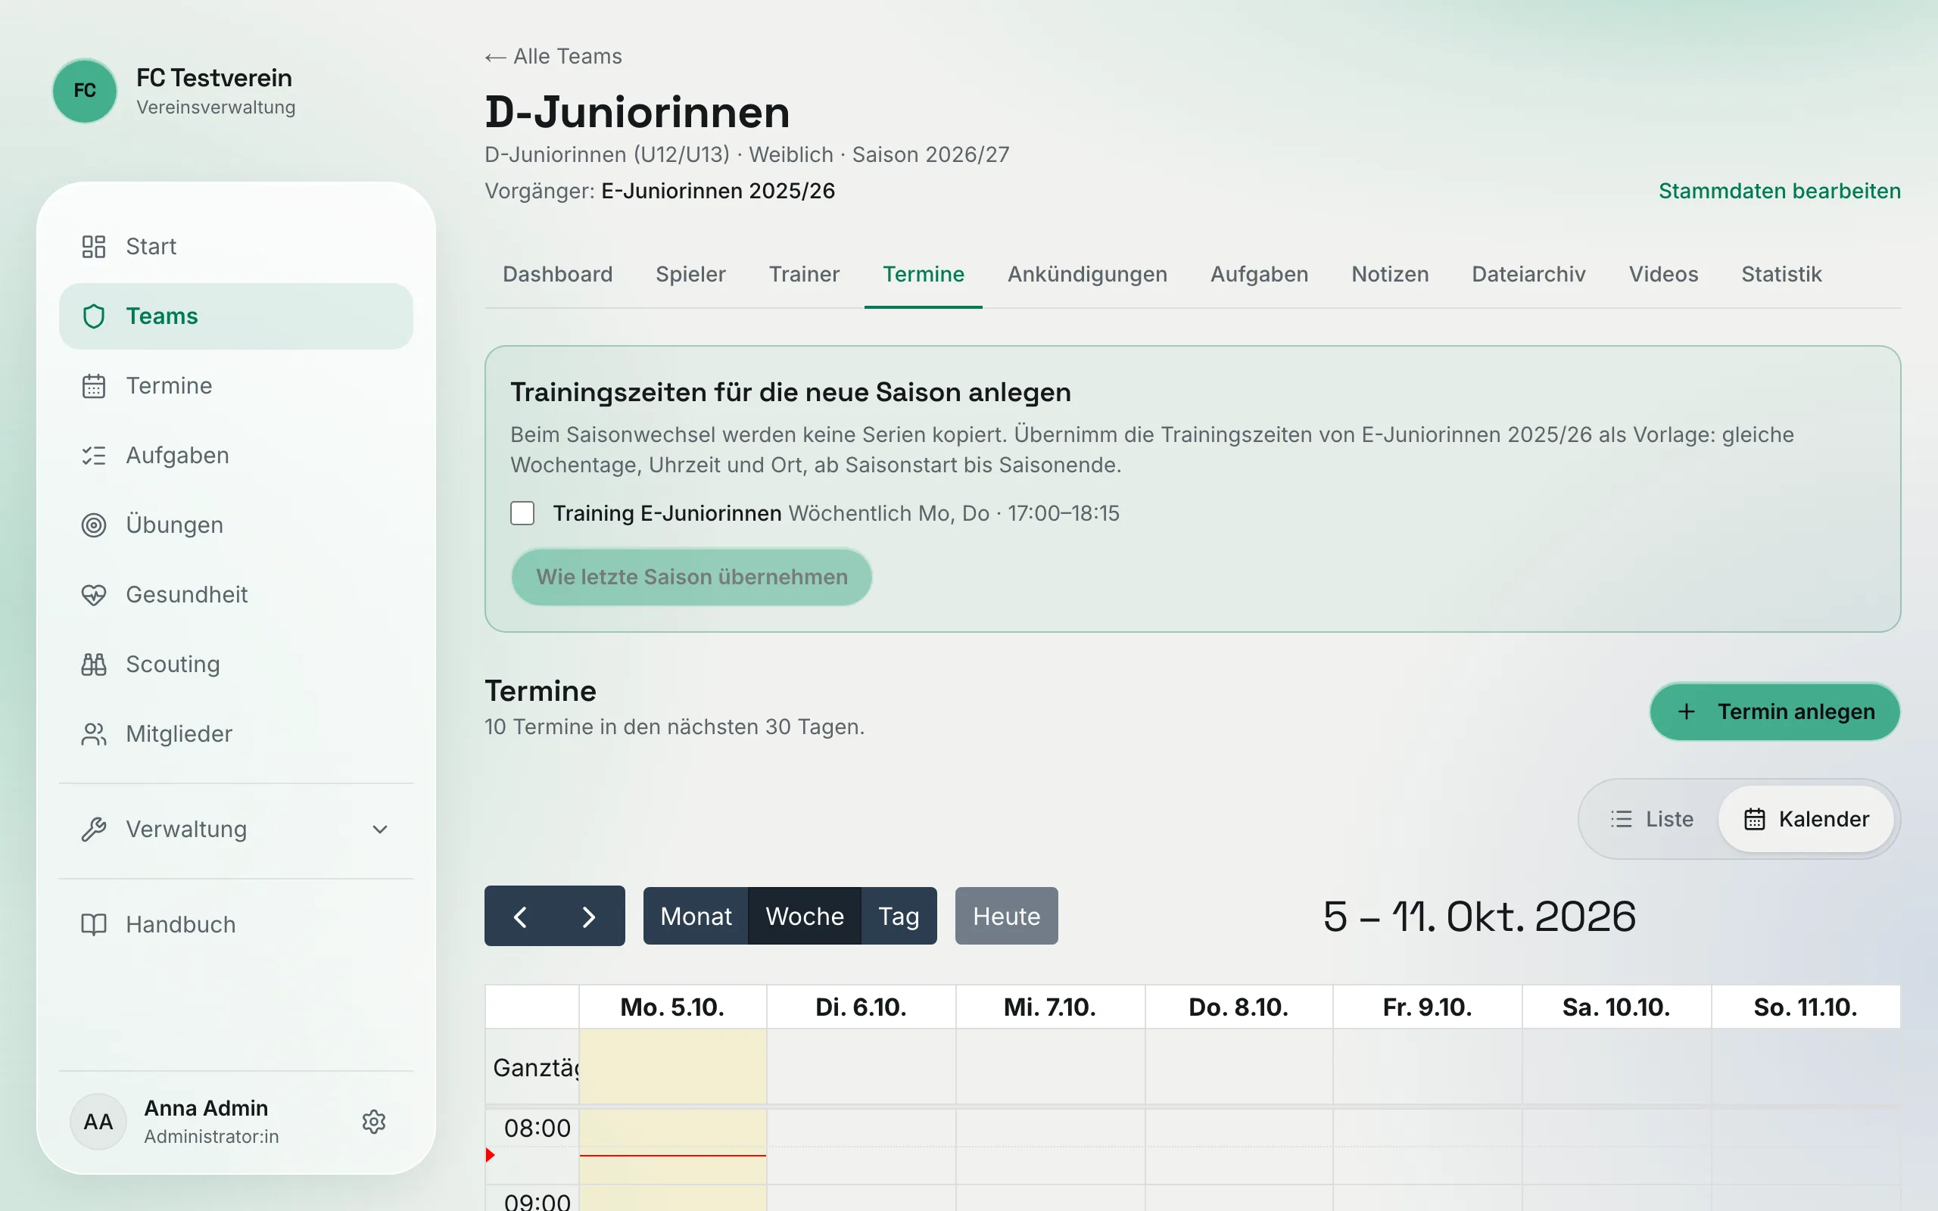Switch to Liste view

click(x=1651, y=820)
